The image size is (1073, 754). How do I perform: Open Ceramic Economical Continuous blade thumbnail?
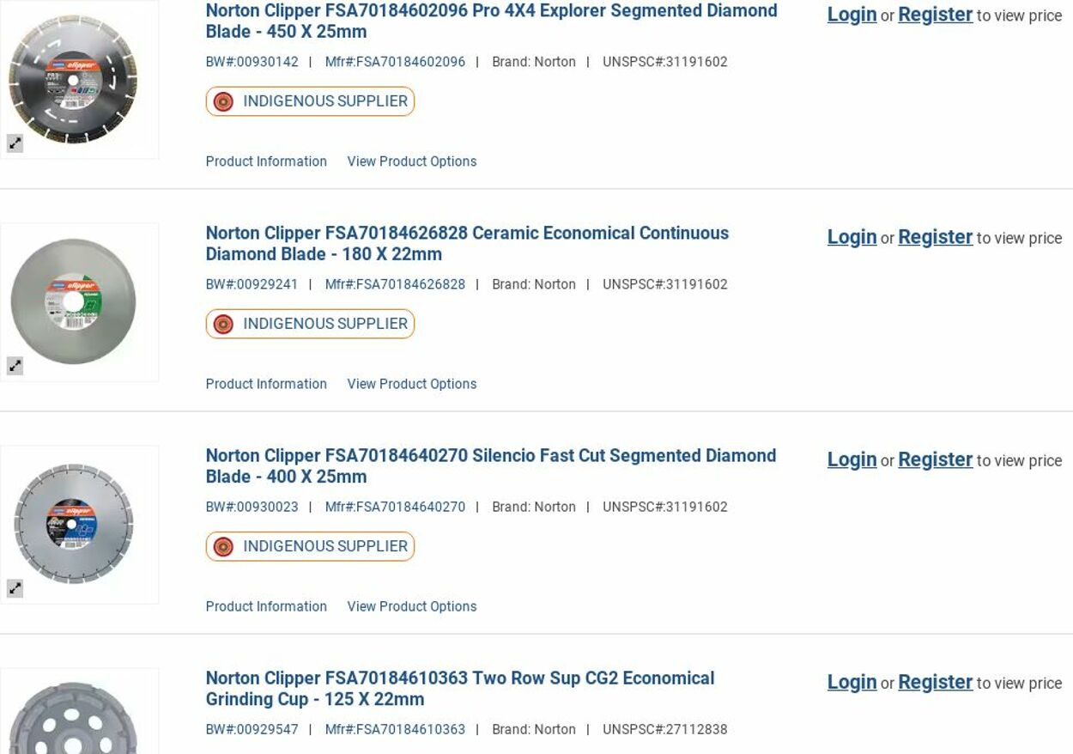click(74, 301)
